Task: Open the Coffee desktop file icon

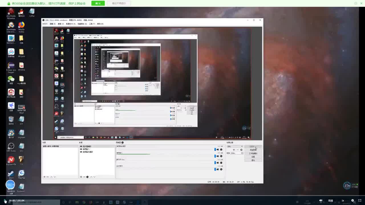Action: (x=32, y=13)
